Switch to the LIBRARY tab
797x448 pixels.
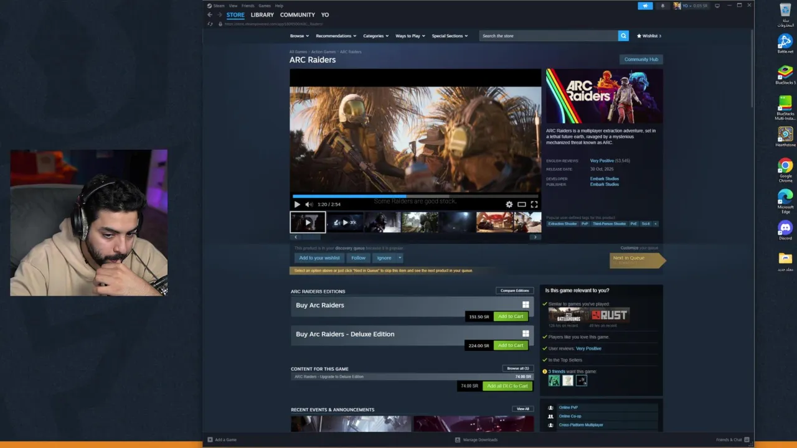coord(262,15)
